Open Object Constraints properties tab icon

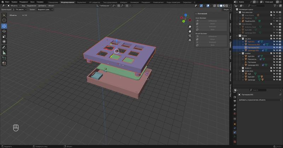235,132
